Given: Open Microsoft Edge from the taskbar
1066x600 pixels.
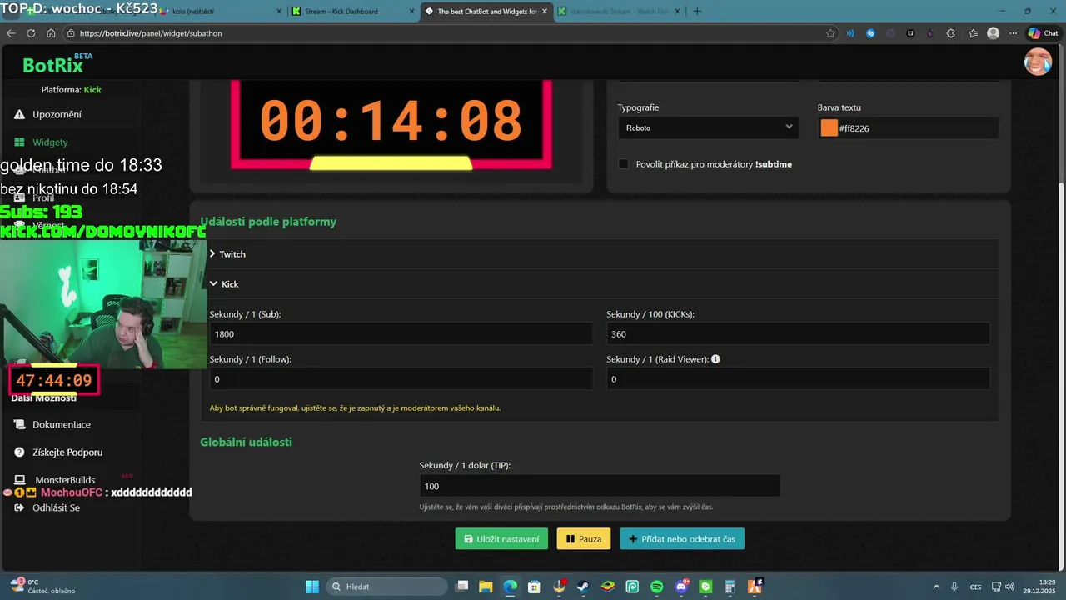Looking at the screenshot, I should [510, 587].
